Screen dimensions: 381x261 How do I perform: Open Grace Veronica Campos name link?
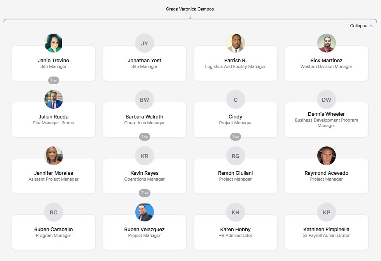point(190,9)
